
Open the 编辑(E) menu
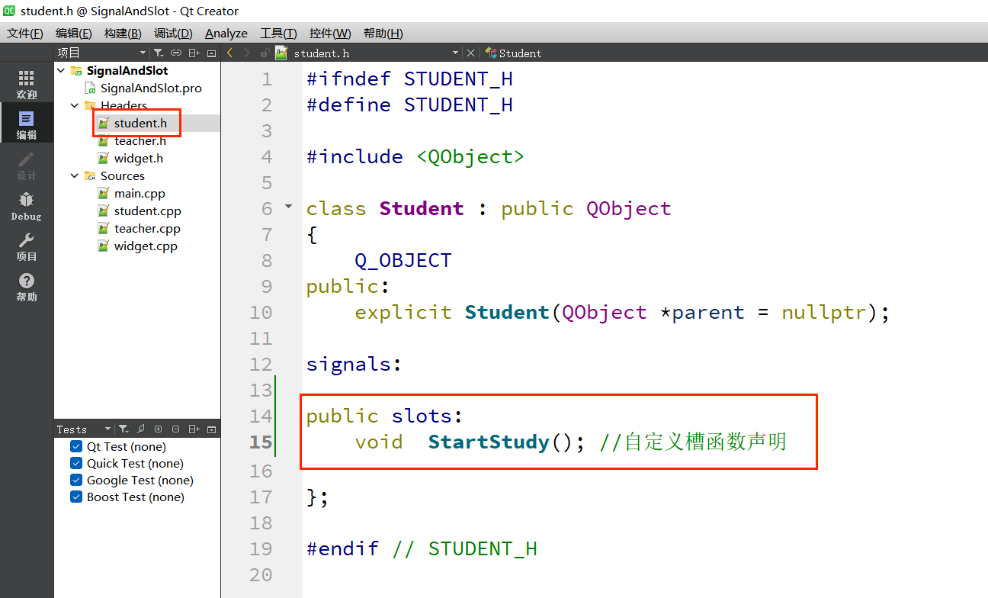coord(74,33)
